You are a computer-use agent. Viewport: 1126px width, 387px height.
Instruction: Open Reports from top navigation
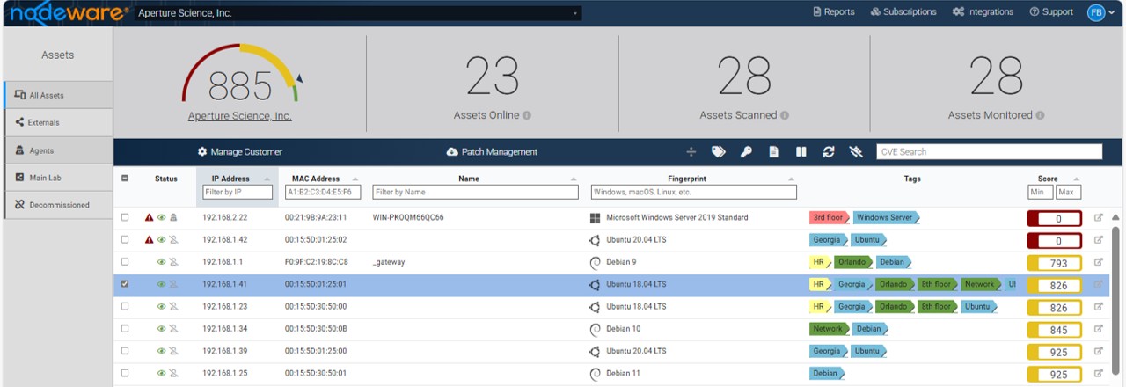pos(833,12)
